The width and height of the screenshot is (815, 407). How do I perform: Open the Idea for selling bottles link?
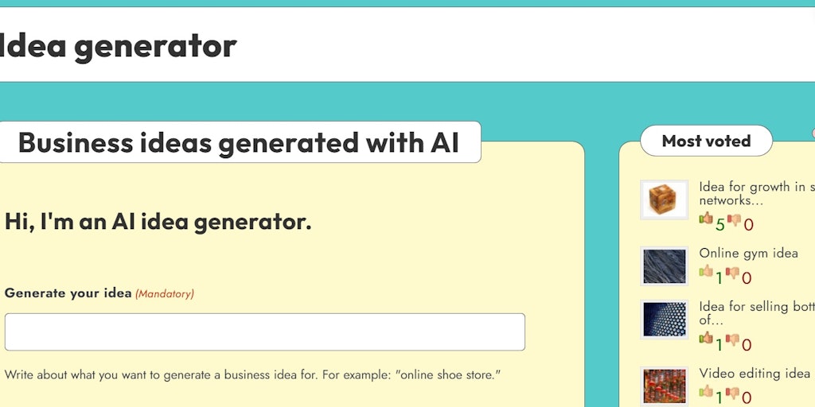[757, 313]
